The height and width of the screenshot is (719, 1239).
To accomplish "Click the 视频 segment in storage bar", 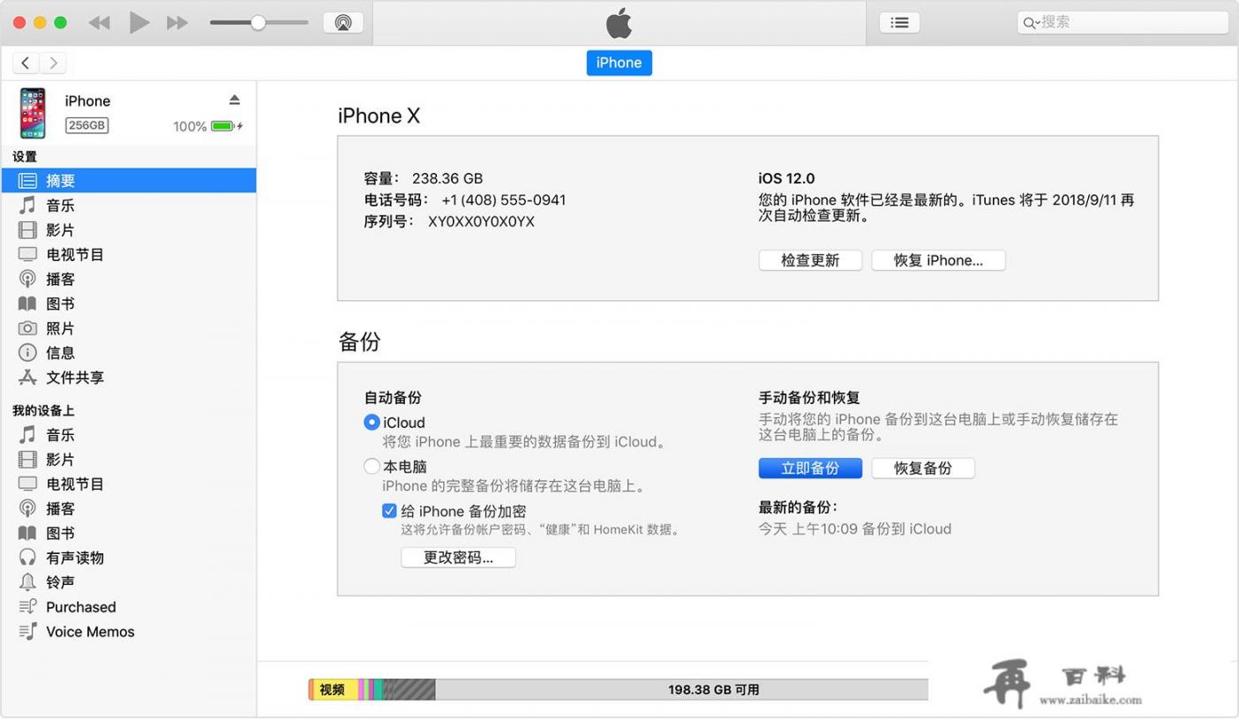I will [x=334, y=690].
